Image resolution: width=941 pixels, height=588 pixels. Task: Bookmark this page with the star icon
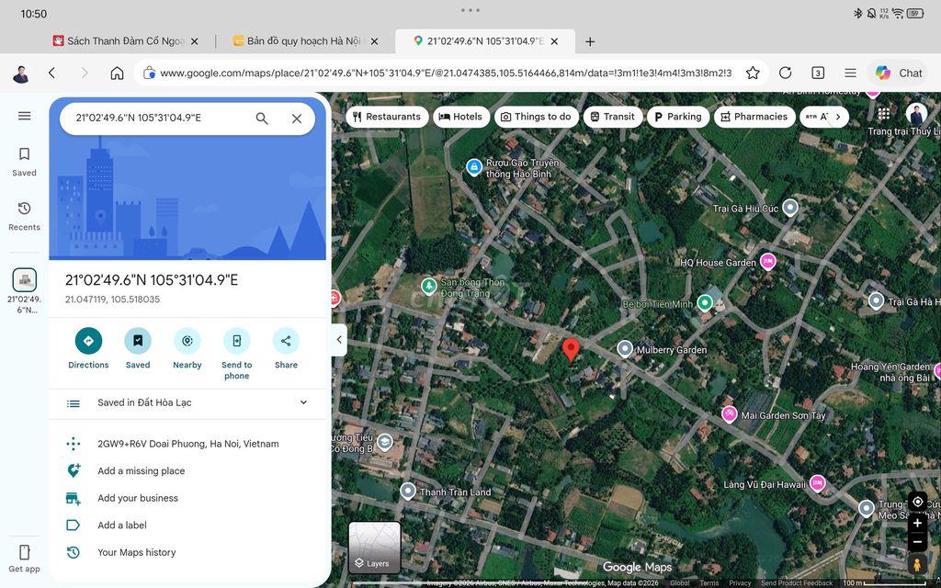click(753, 73)
